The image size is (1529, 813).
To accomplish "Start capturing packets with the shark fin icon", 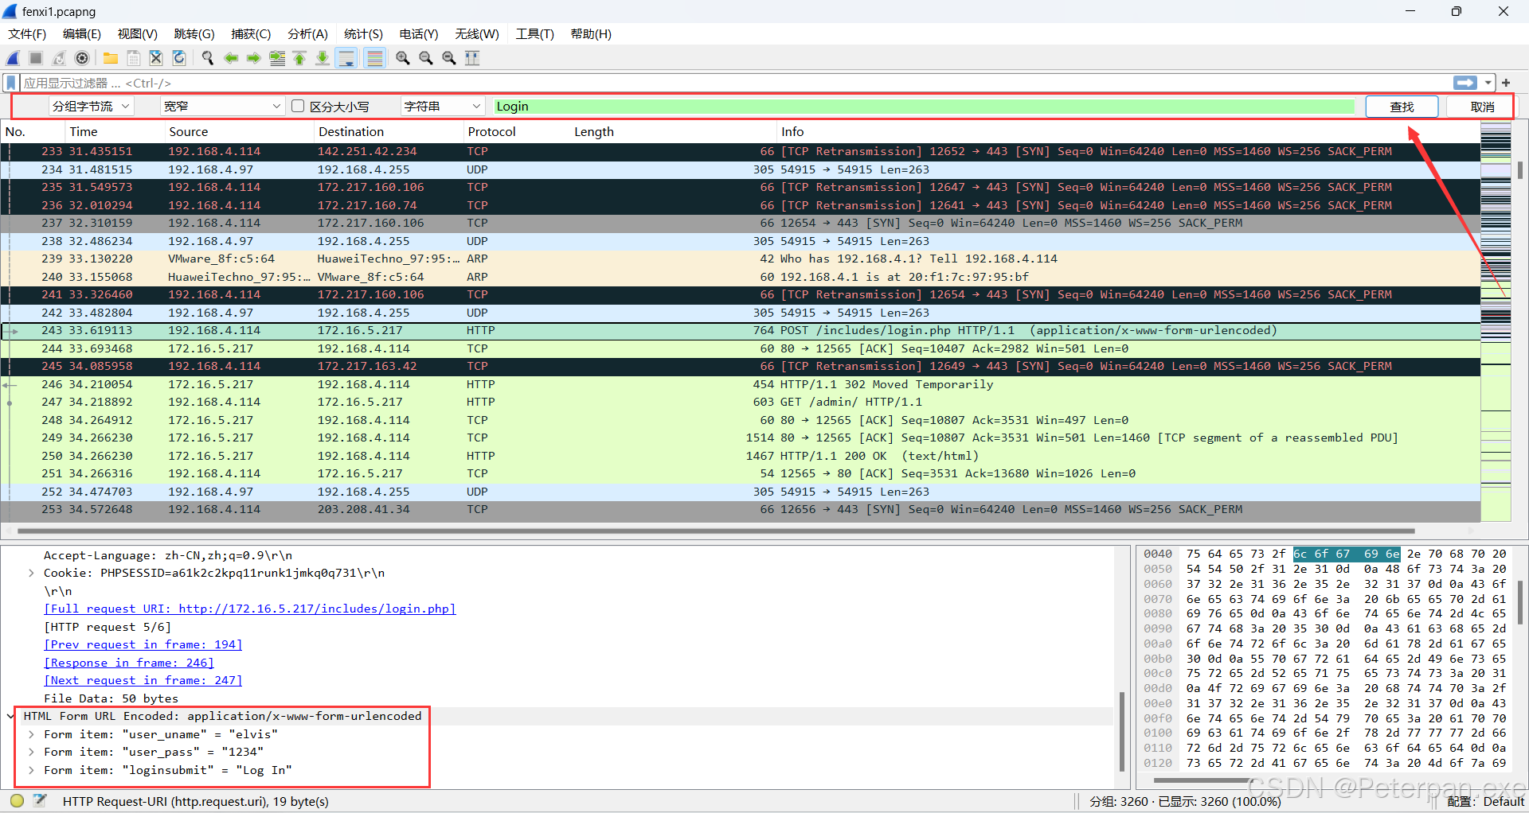I will pos(13,58).
